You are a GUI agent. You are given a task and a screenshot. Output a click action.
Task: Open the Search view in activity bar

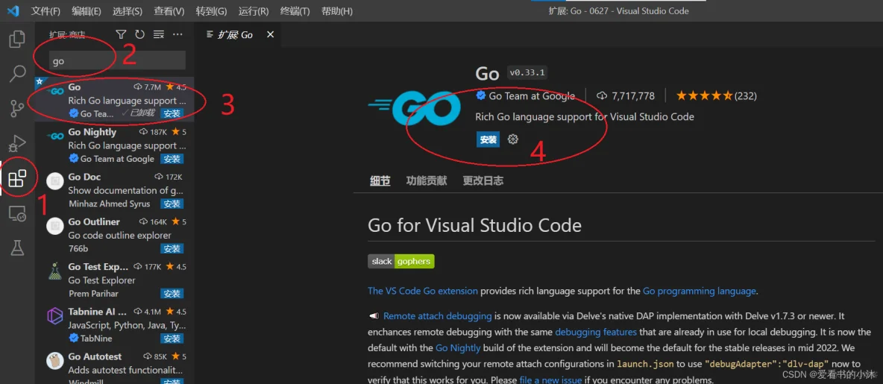17,73
